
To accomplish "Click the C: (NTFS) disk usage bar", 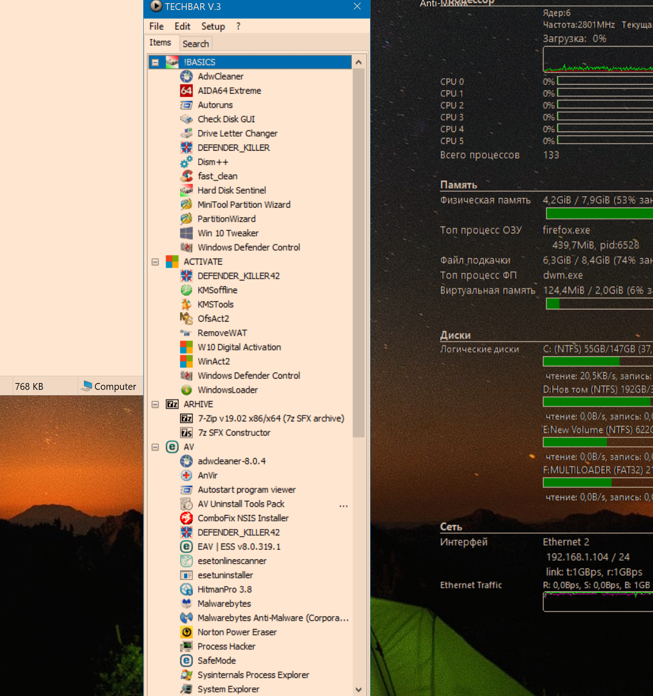I will [x=598, y=361].
